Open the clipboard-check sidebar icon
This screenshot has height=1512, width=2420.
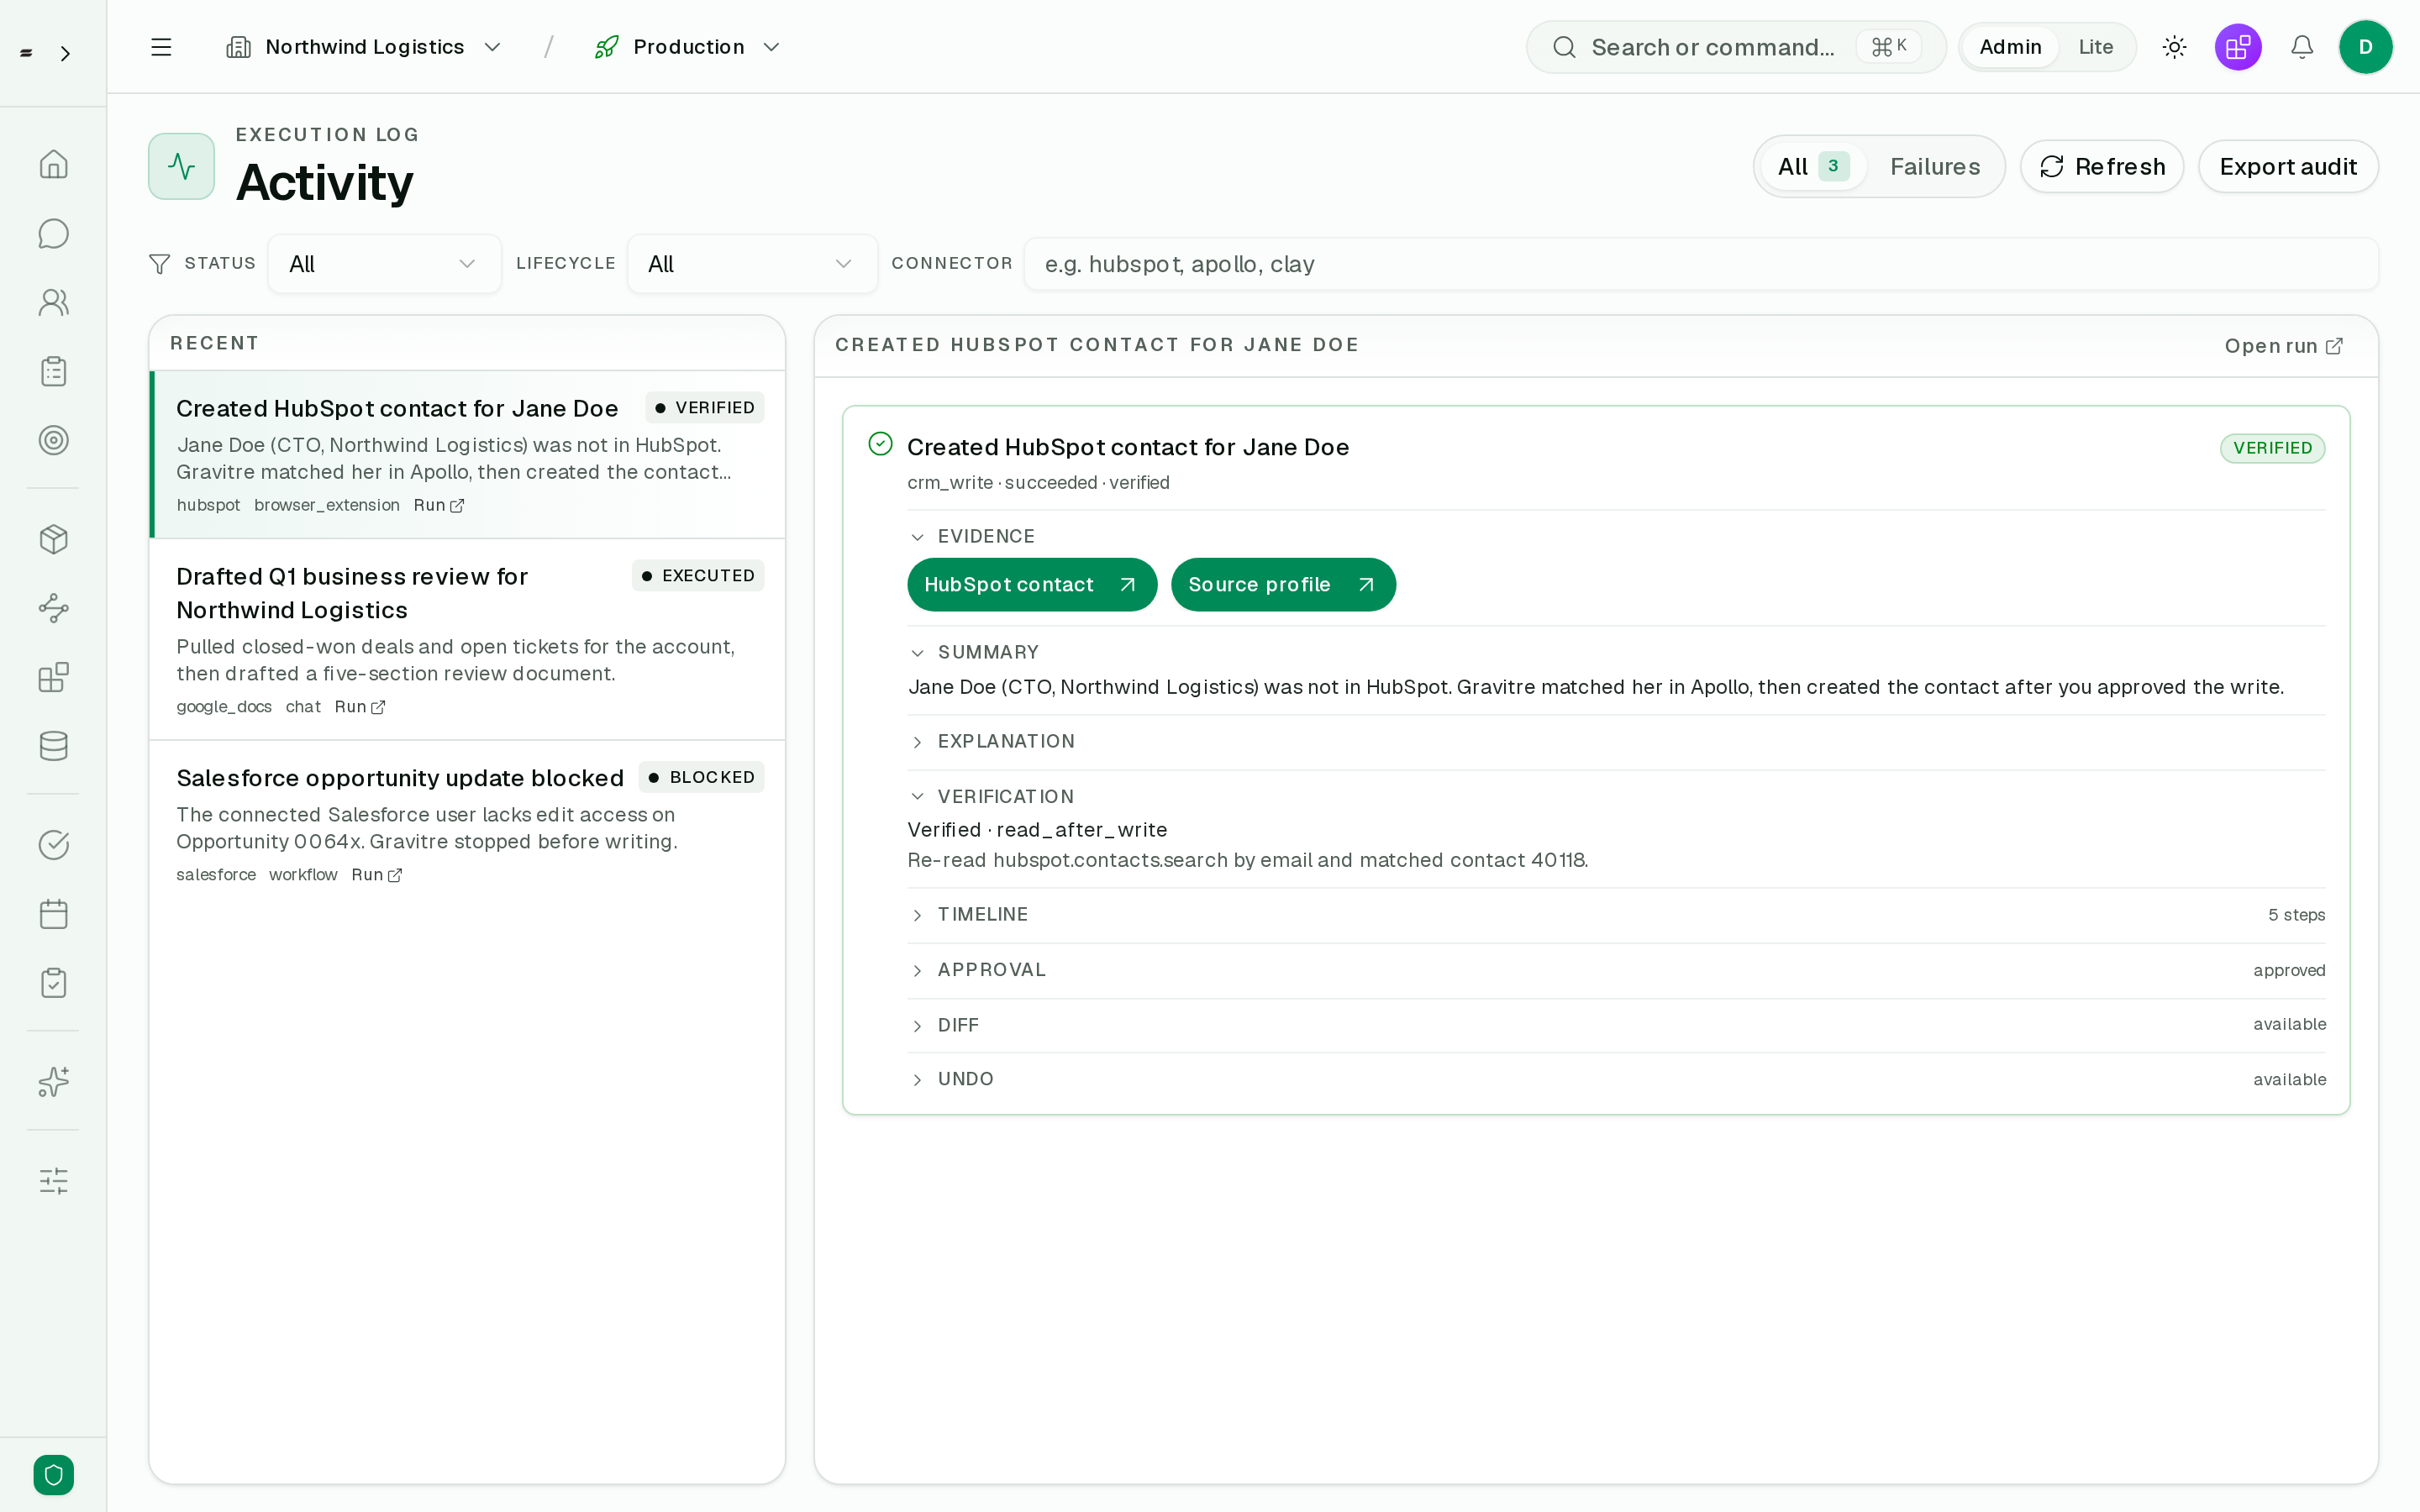(x=53, y=983)
